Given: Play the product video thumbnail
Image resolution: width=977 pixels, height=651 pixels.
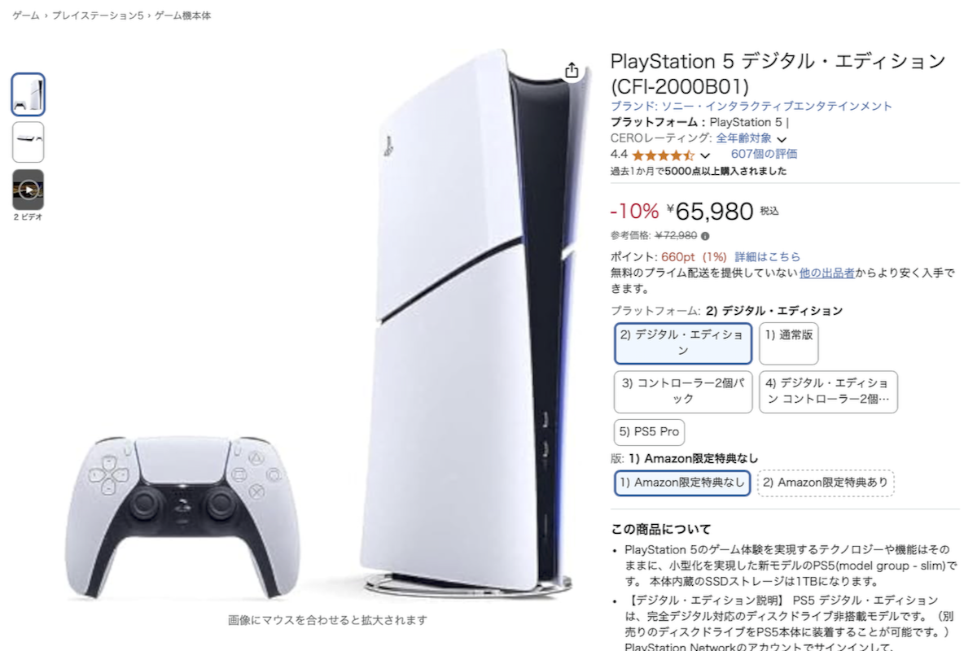Looking at the screenshot, I should point(28,190).
